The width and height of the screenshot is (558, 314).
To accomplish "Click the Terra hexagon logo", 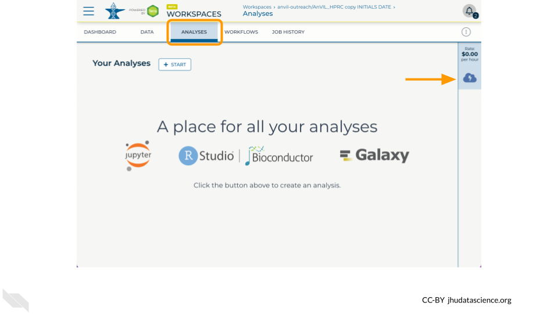I will 153,11.
